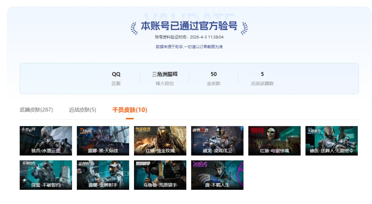Select the 威龙-凌霄戍卫 skin
The image size is (372, 204).
(216, 141)
